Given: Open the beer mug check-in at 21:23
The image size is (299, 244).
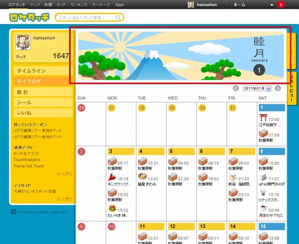Looking at the screenshot, I should click(233, 177).
